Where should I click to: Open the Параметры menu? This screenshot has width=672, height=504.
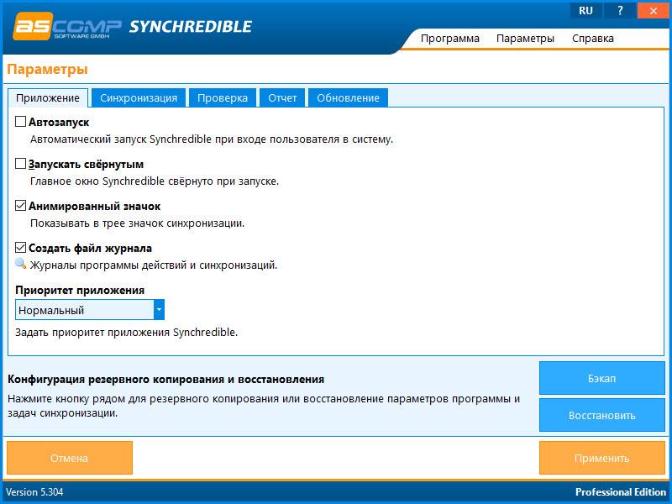pos(525,38)
